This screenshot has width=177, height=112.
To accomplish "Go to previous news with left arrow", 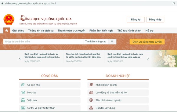I will pos(20,59).
